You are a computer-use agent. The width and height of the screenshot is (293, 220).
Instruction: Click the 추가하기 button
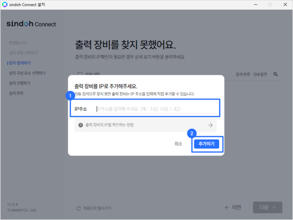click(x=206, y=144)
